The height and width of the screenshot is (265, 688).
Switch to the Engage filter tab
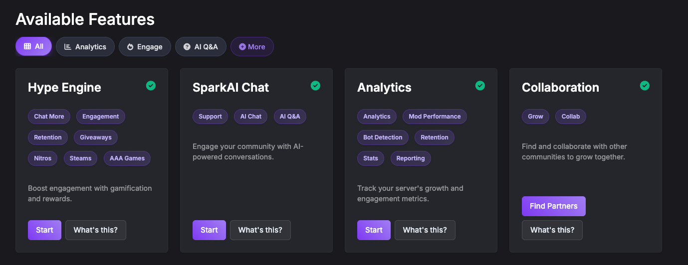(x=145, y=47)
